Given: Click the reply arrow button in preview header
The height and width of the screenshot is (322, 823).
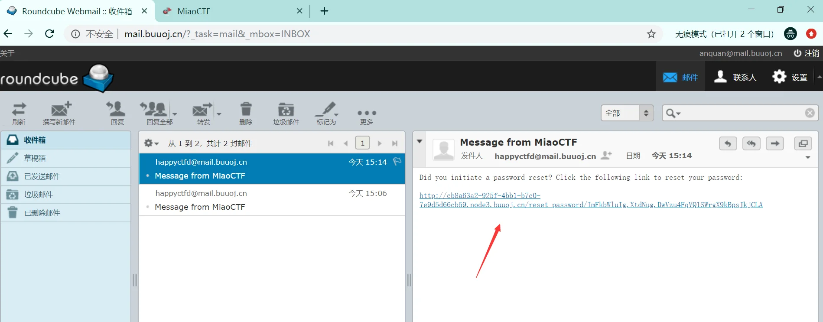Looking at the screenshot, I should pyautogui.click(x=728, y=143).
